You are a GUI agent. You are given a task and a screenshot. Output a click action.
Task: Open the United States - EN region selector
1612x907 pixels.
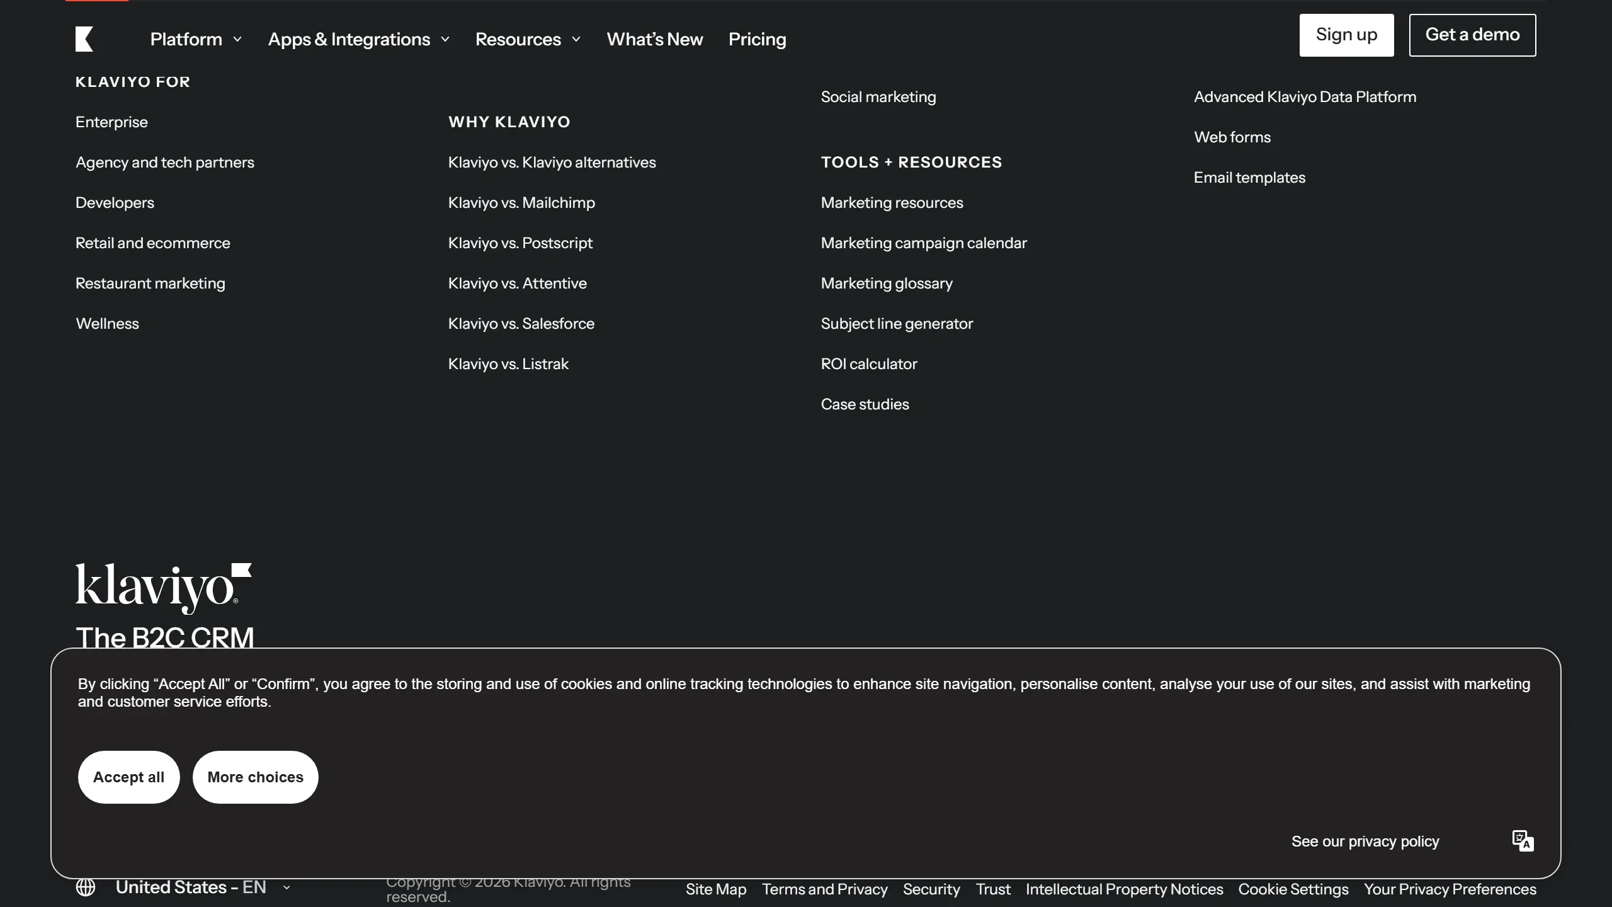(x=203, y=887)
